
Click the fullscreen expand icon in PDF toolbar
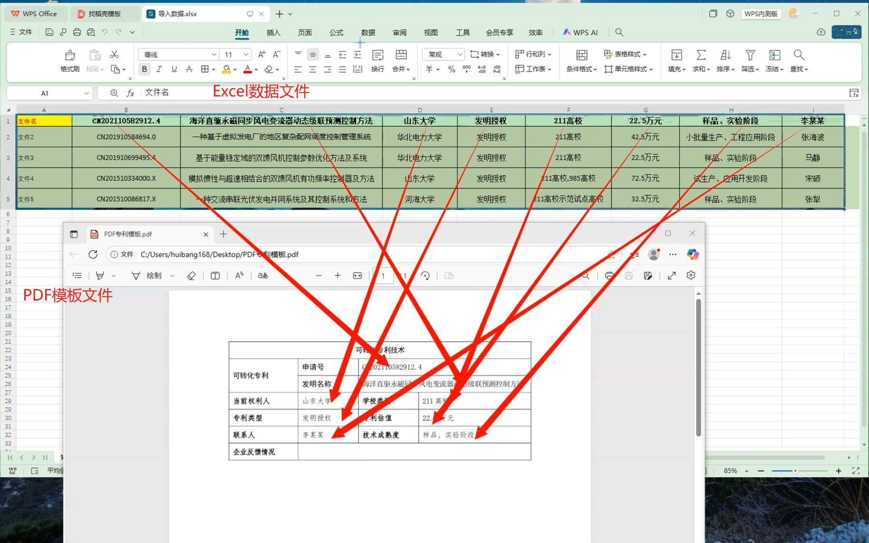[672, 276]
